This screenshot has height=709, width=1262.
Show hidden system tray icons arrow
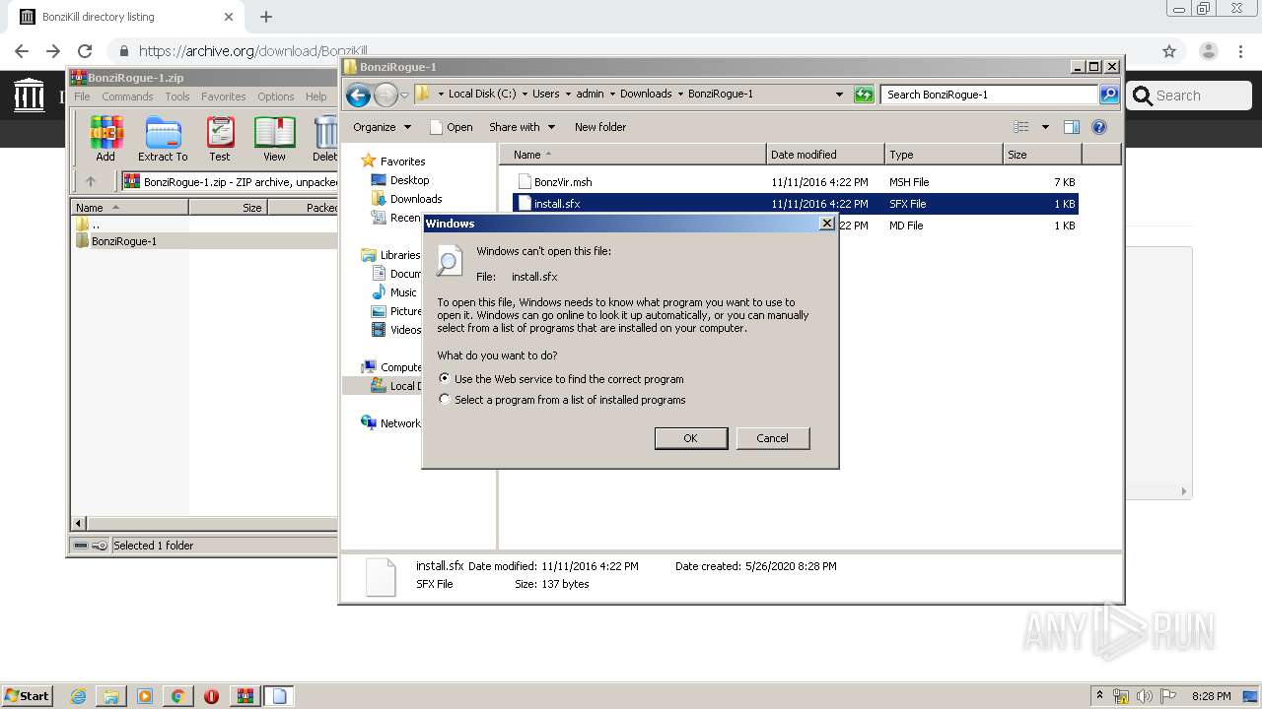[1099, 696]
